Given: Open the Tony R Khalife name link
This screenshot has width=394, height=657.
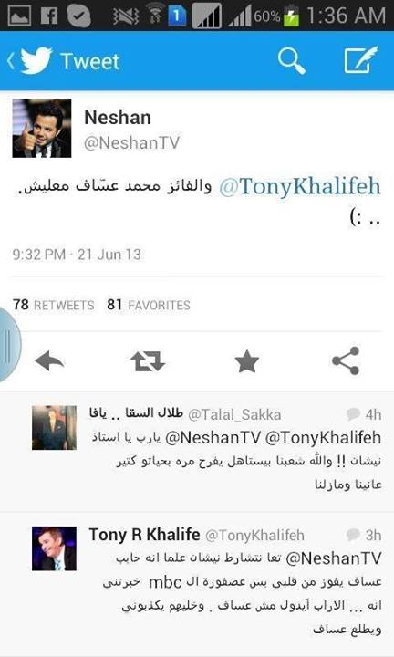Looking at the screenshot, I should tap(144, 535).
